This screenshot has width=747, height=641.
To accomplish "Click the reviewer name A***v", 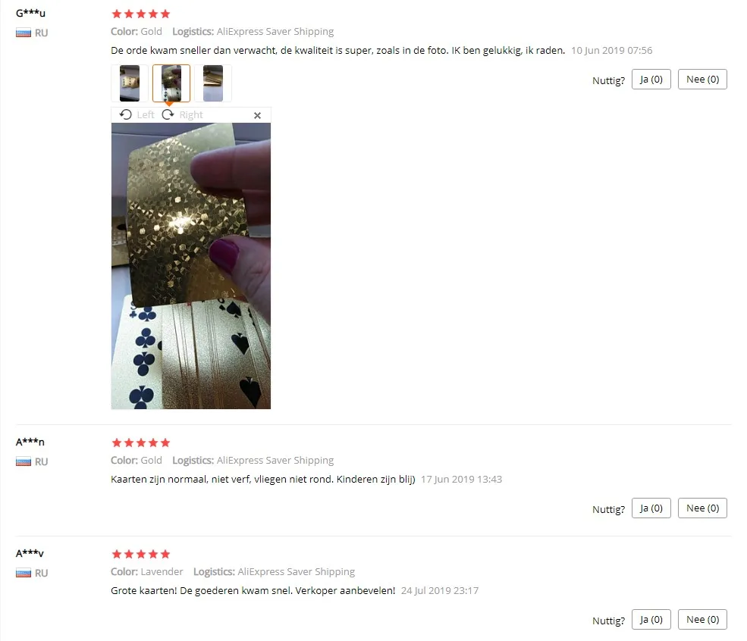I will [30, 553].
